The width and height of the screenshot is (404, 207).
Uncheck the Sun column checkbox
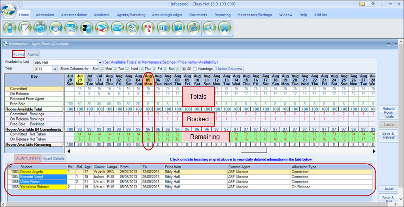tap(102, 69)
